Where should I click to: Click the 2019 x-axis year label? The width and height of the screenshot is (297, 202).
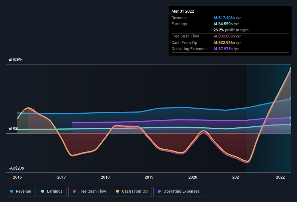(x=149, y=177)
